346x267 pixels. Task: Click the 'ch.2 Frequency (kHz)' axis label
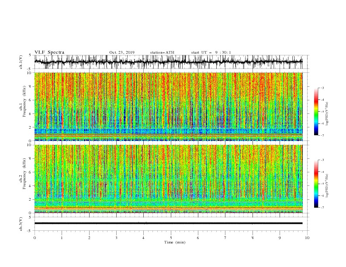pos(23,174)
